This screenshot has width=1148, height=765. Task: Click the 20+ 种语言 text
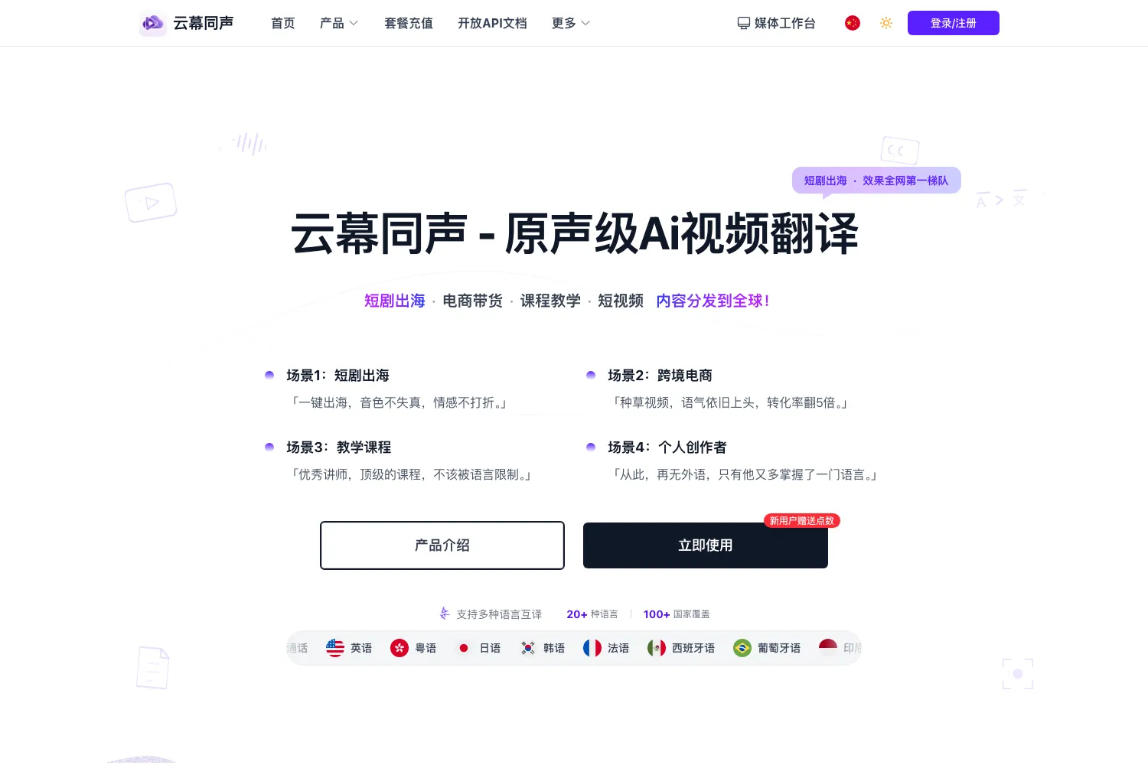tap(592, 614)
